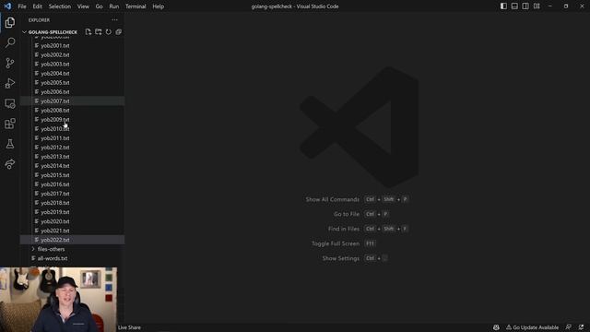Open the Live Share activity bar icon
590x332 pixels.
click(x=10, y=164)
